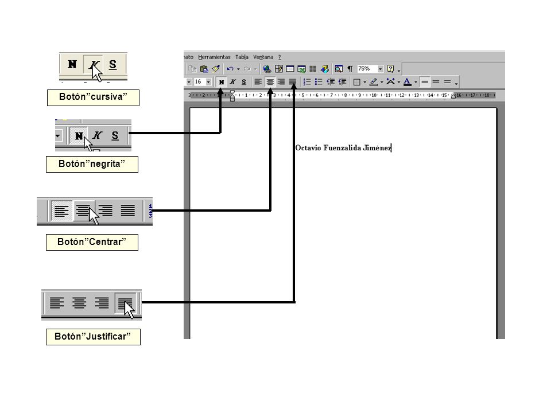Click the label Botón"Centrar"

click(92, 242)
